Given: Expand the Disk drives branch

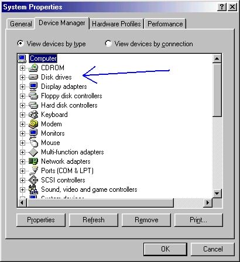Looking at the screenshot, I should (22, 77).
